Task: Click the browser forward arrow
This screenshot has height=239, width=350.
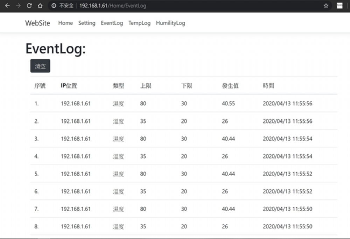Action: [18, 6]
